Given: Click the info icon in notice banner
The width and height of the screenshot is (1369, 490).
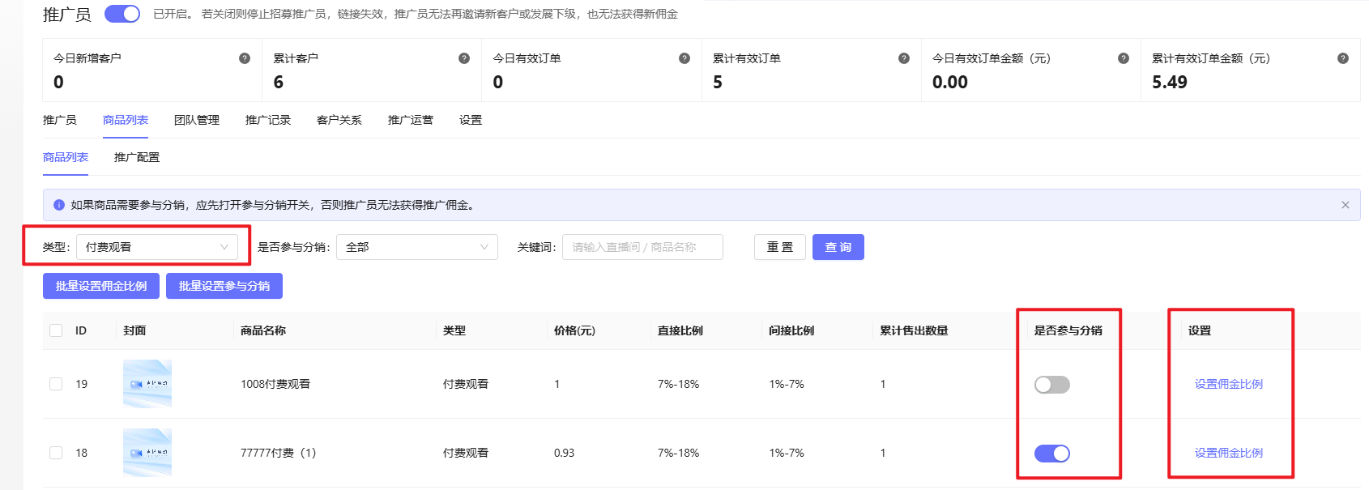Looking at the screenshot, I should [59, 205].
